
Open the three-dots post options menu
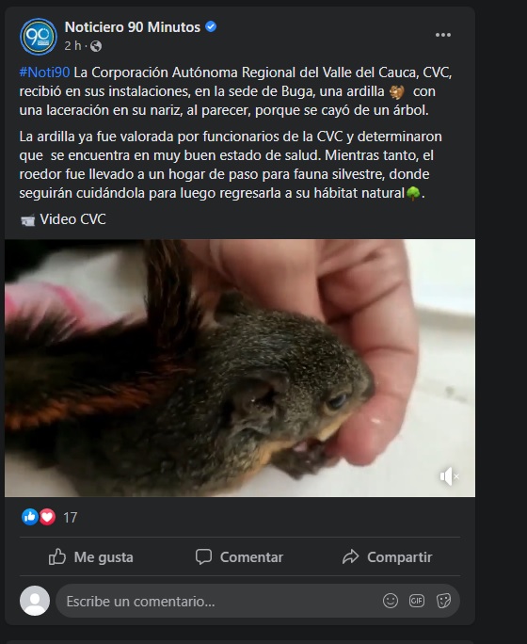[443, 35]
